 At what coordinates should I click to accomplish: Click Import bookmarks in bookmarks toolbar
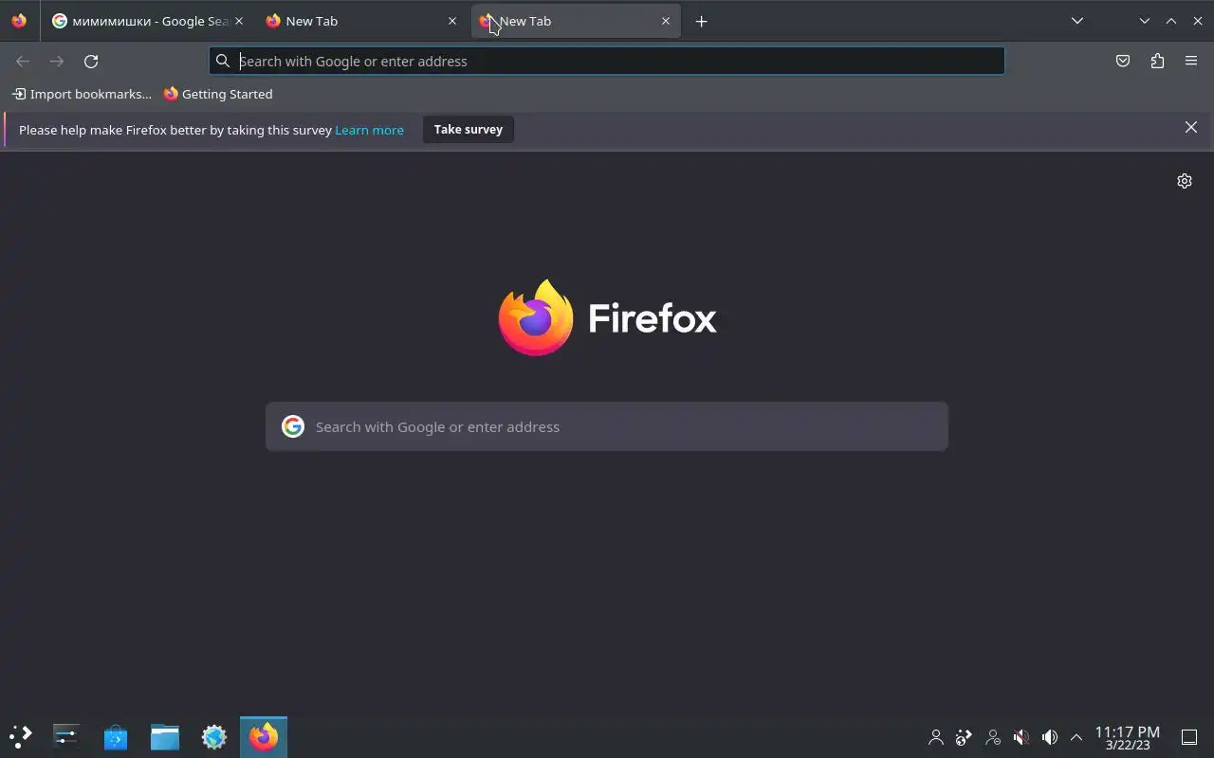pos(82,94)
